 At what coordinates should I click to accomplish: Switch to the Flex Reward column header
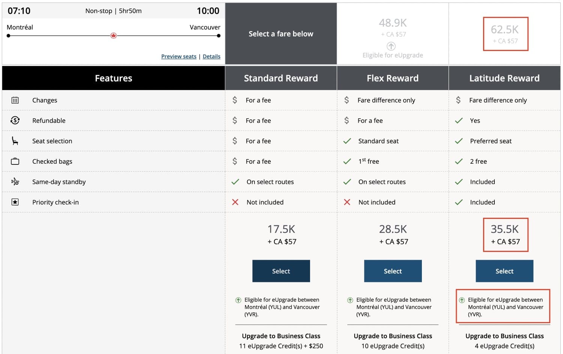(393, 78)
